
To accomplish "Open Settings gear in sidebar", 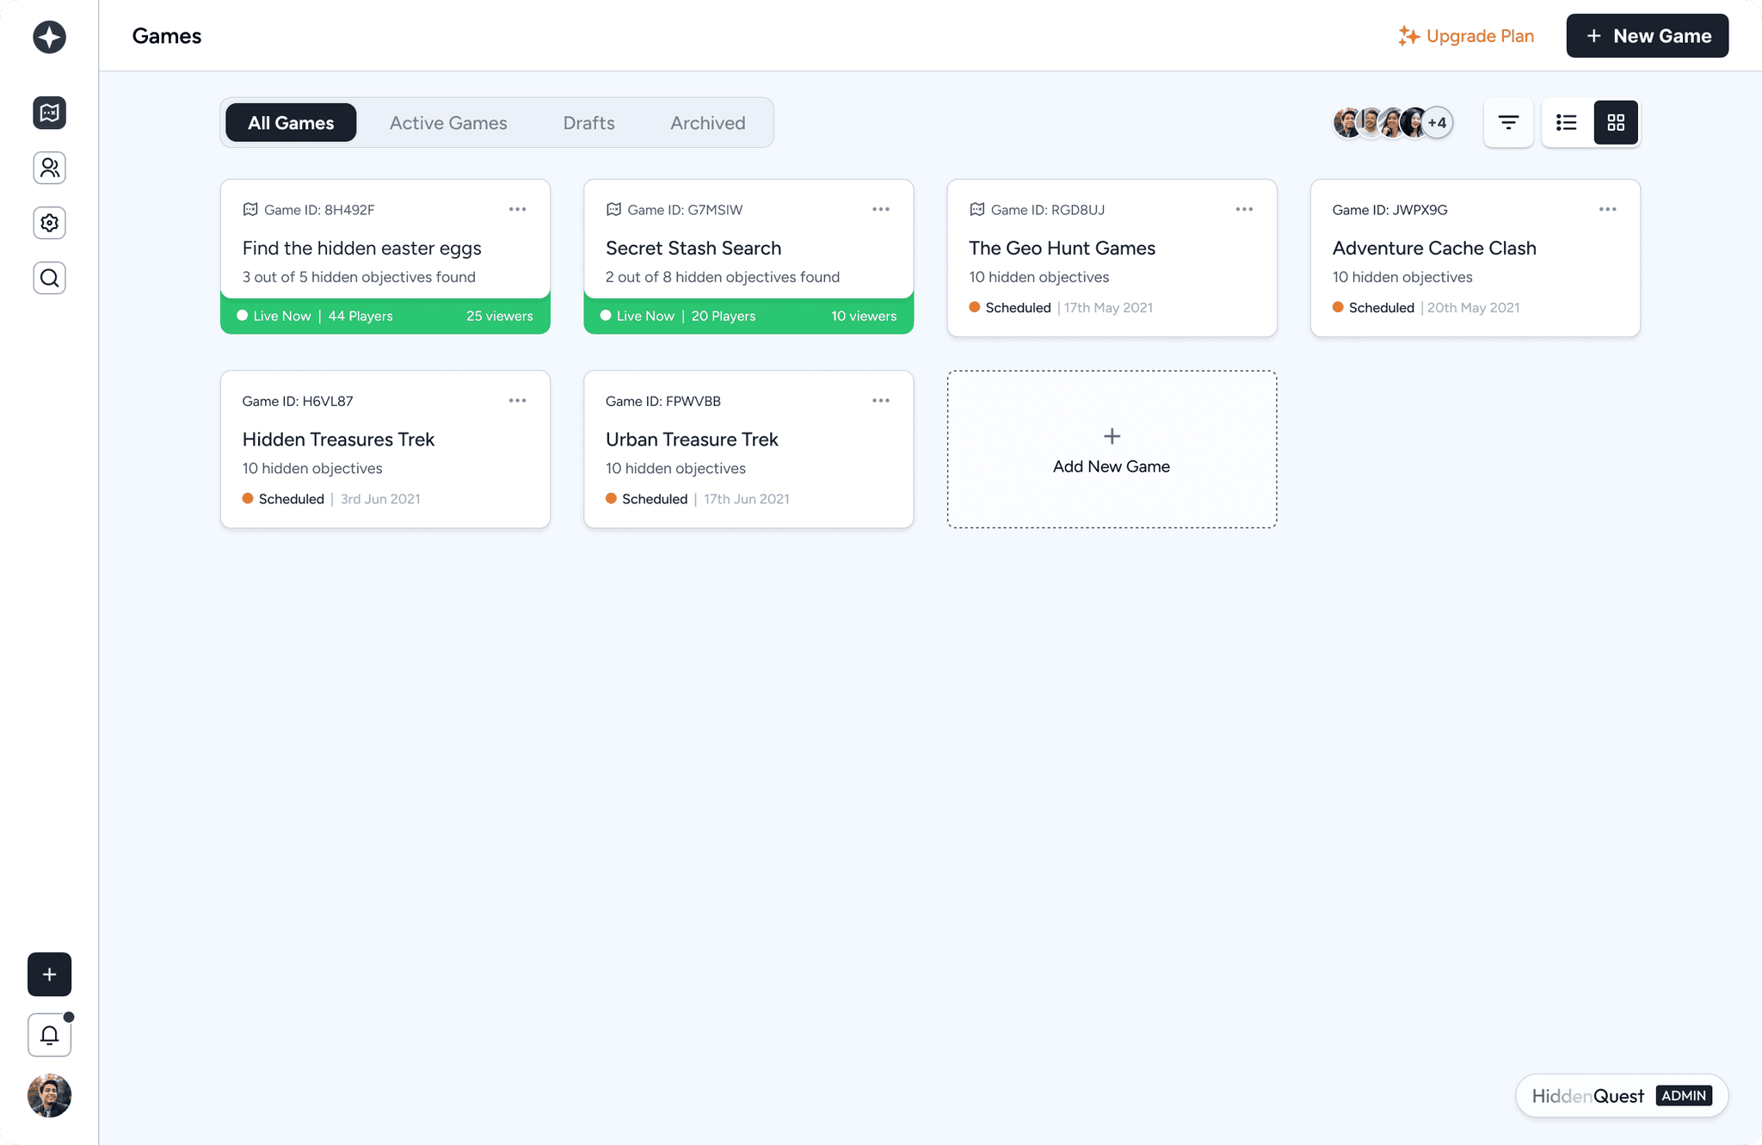I will click(49, 223).
